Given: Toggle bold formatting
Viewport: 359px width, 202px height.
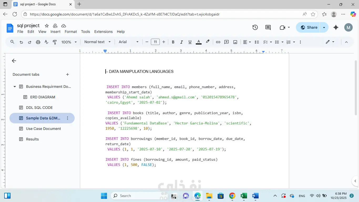Looking at the screenshot, I should pyautogui.click(x=173, y=42).
